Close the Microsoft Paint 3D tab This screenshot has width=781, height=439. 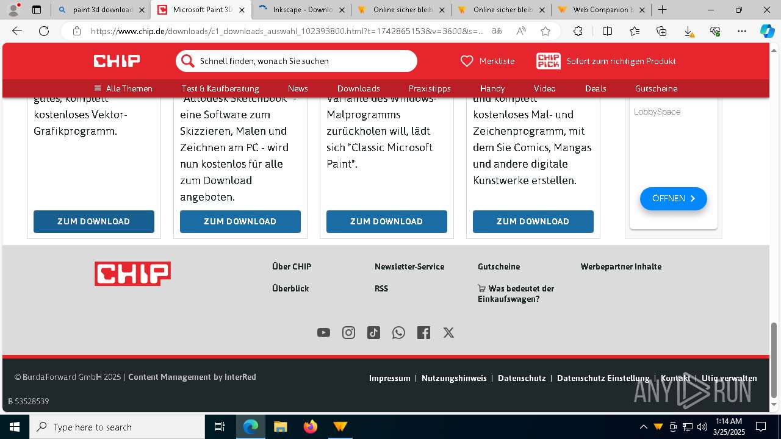click(x=242, y=10)
